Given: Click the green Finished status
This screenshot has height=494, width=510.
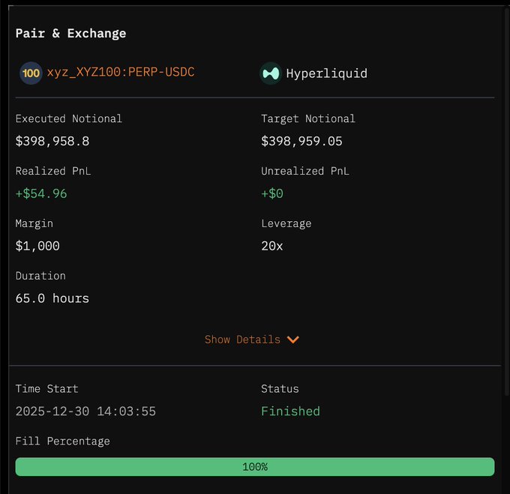Looking at the screenshot, I should pos(290,412).
